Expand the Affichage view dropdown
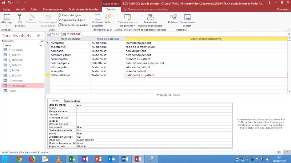The image size is (291, 163). click(7, 26)
